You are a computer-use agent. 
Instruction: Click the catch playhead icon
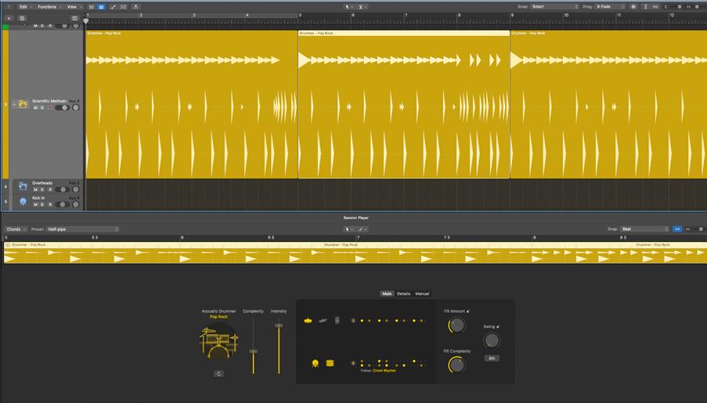(135, 7)
